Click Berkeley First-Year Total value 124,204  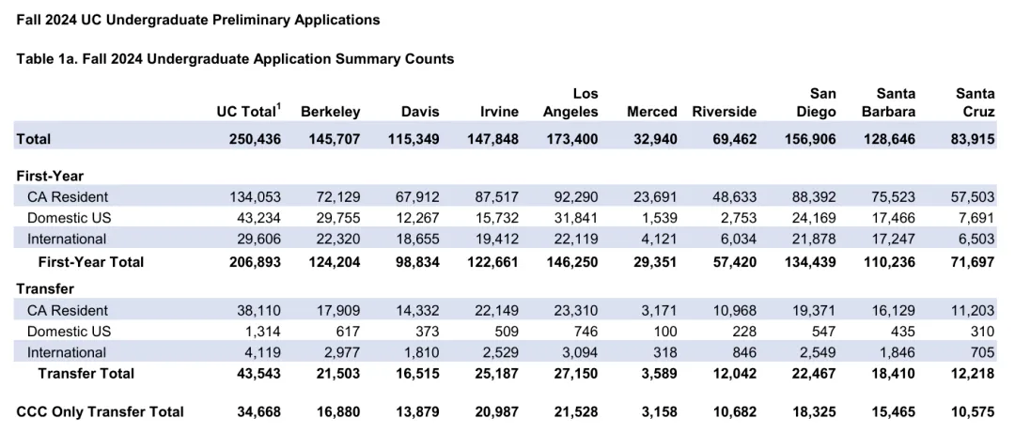coord(333,262)
